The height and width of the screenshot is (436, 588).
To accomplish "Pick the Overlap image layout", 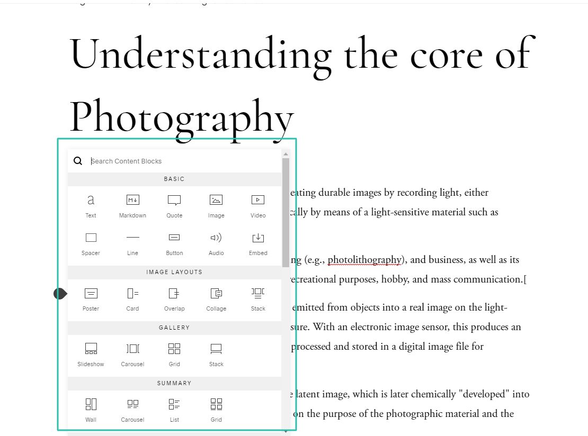I will point(174,299).
